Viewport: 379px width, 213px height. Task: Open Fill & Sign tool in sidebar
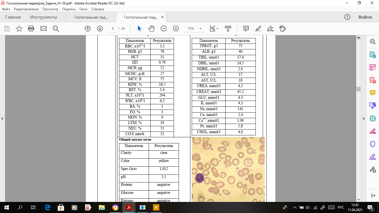[373, 157]
